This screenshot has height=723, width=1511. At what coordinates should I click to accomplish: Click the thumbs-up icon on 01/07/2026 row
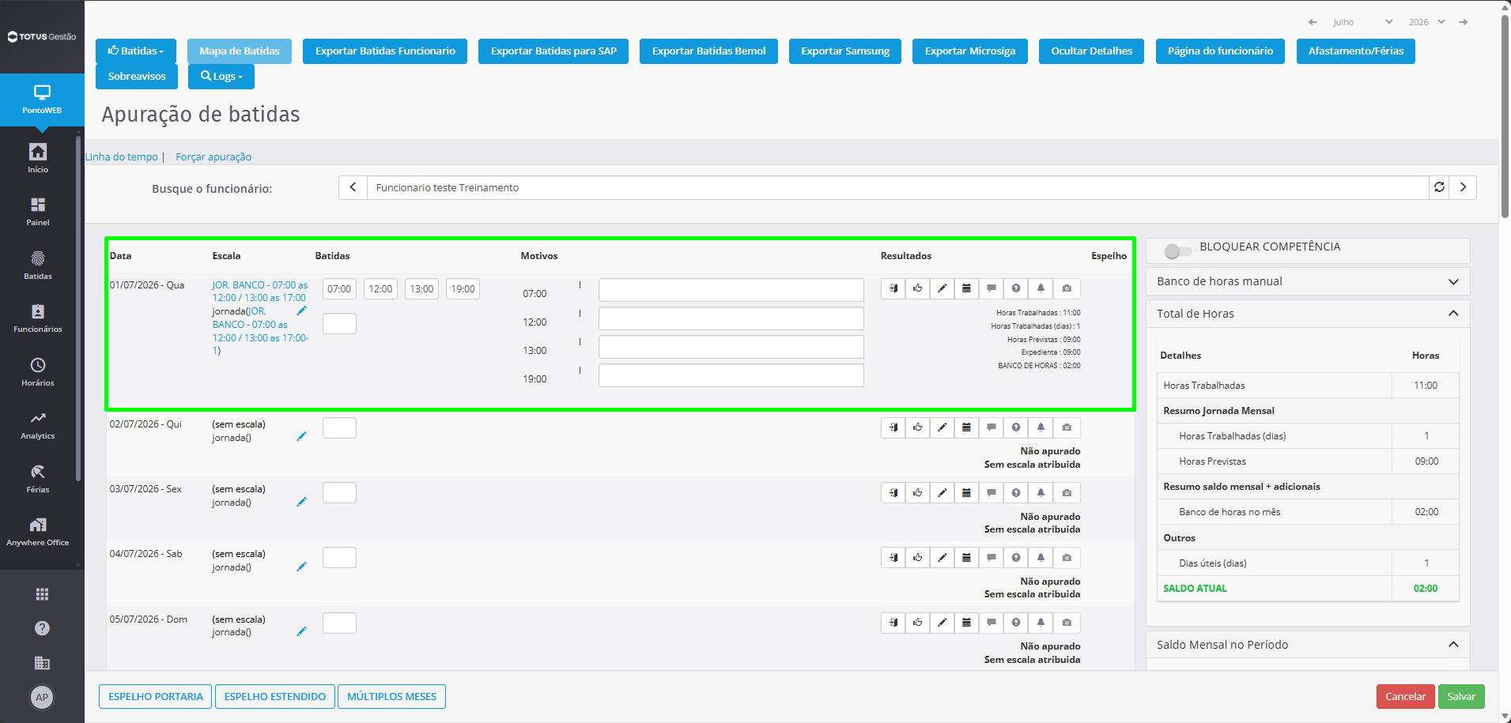917,288
